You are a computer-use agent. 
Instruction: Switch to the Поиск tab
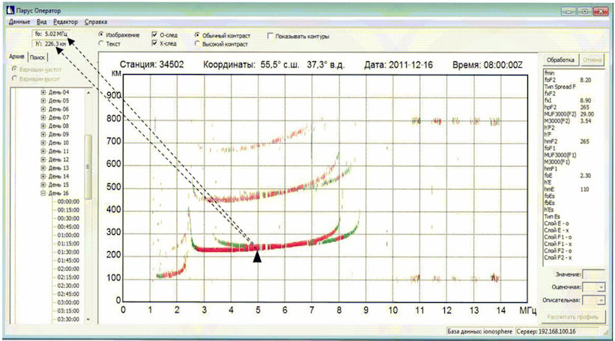[37, 57]
